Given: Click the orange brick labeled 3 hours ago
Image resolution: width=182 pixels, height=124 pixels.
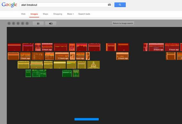Looking at the screenshot, I should click(x=25, y=56).
